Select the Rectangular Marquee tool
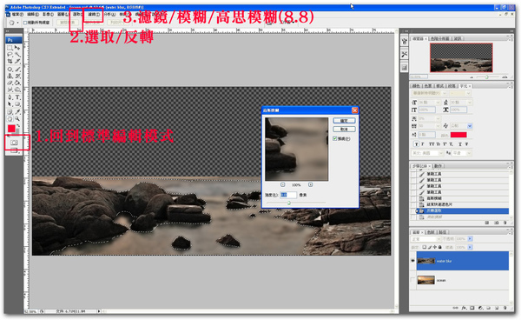Image resolution: width=521 pixels, height=320 pixels. click(x=9, y=48)
